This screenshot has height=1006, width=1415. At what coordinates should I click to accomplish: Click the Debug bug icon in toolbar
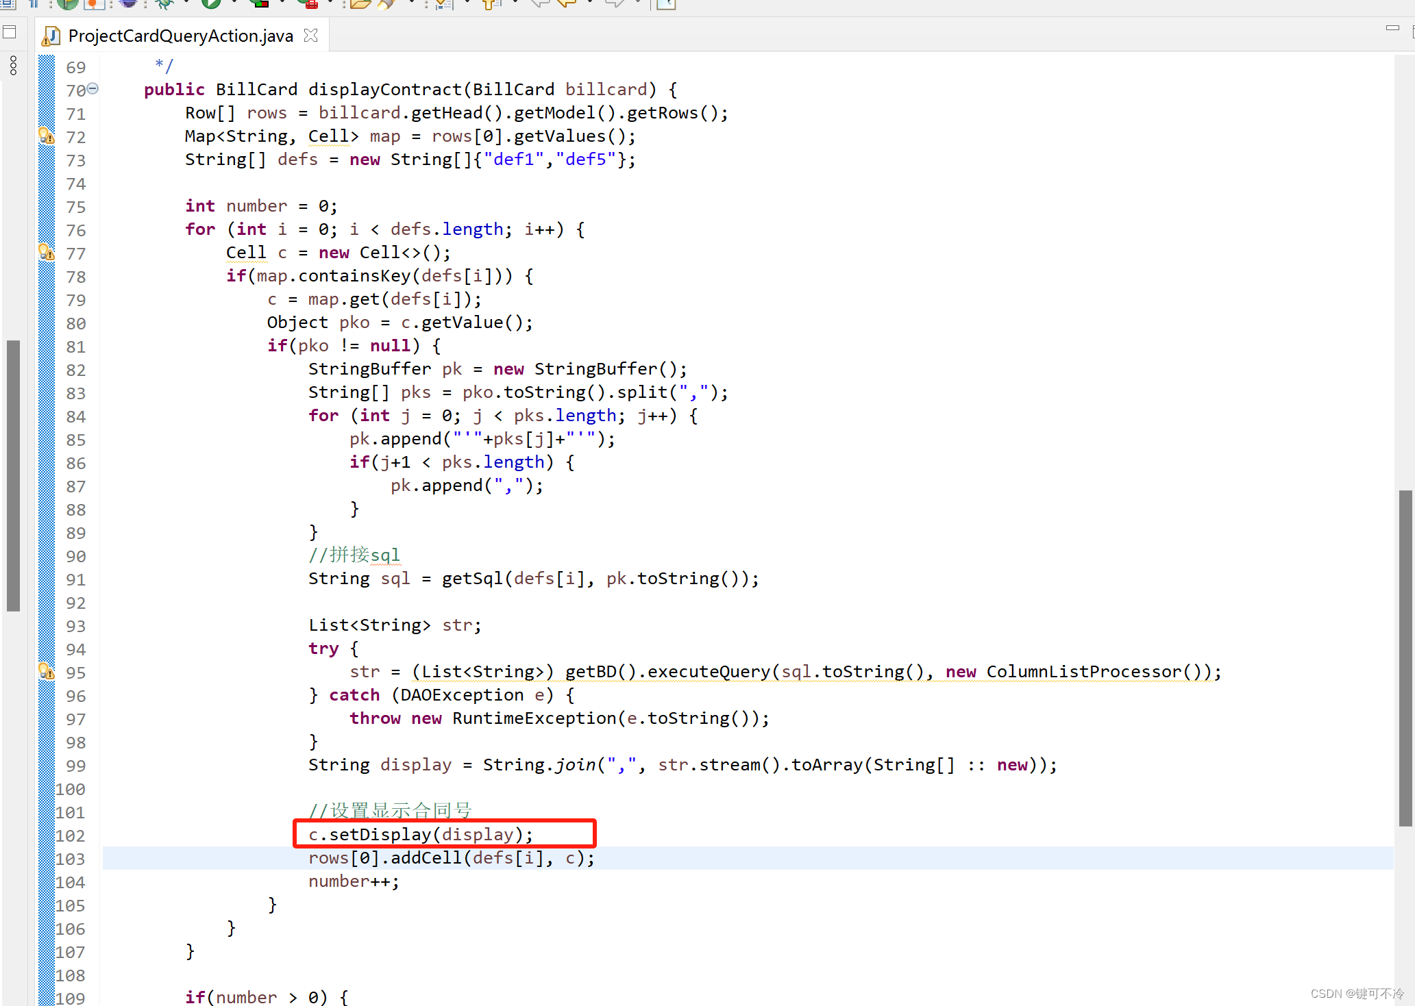pos(164,3)
